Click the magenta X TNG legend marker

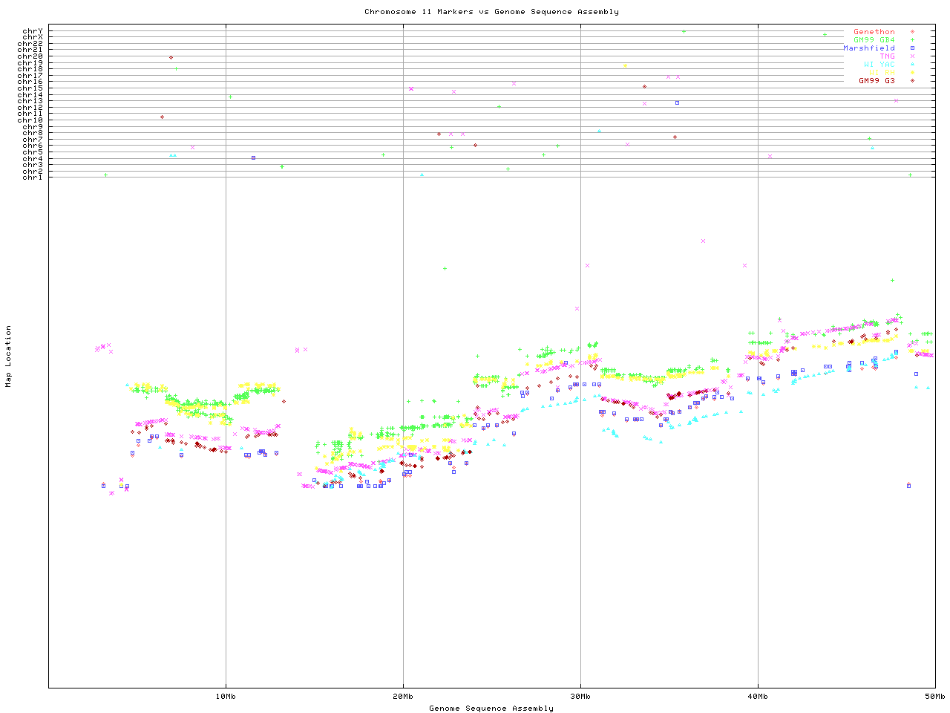pyautogui.click(x=912, y=56)
